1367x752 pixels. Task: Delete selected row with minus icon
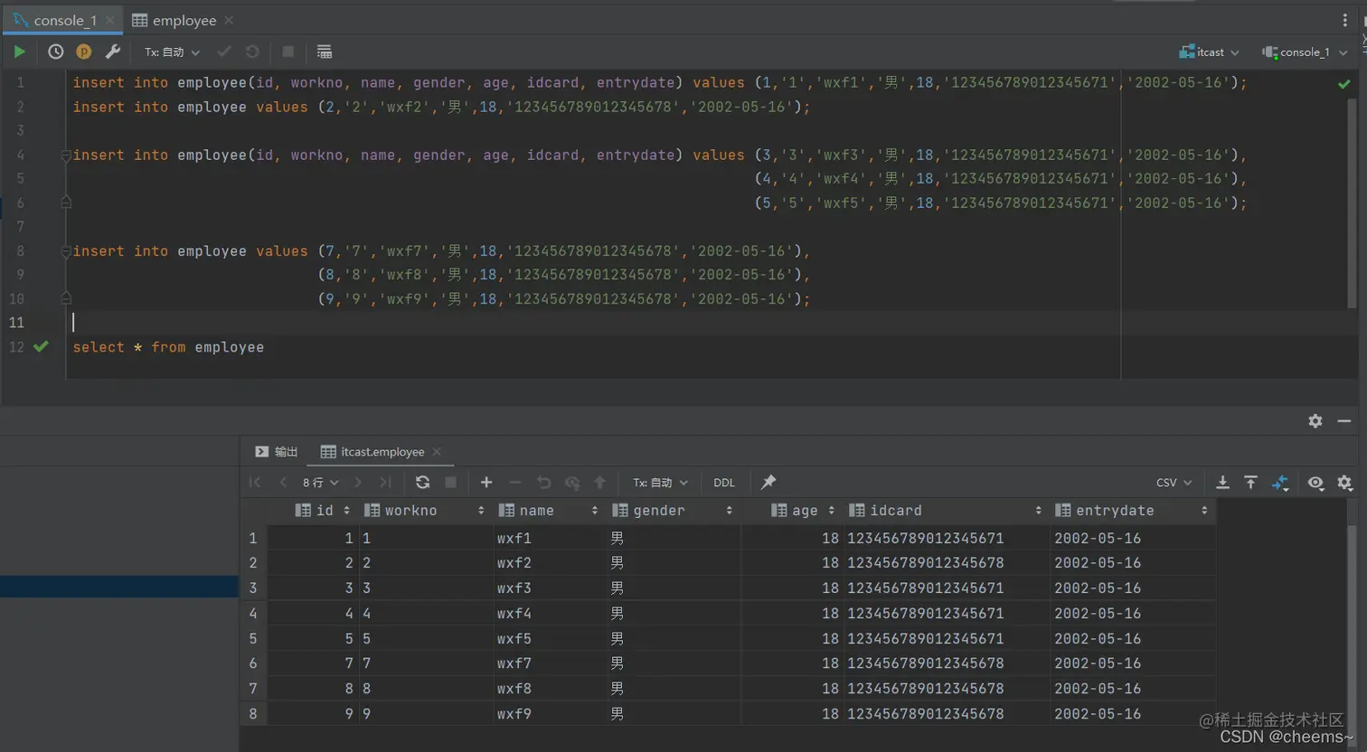[515, 483]
